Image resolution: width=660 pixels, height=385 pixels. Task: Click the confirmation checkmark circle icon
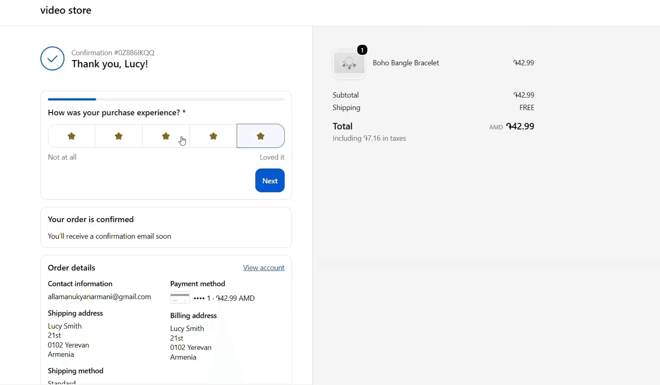pos(52,58)
